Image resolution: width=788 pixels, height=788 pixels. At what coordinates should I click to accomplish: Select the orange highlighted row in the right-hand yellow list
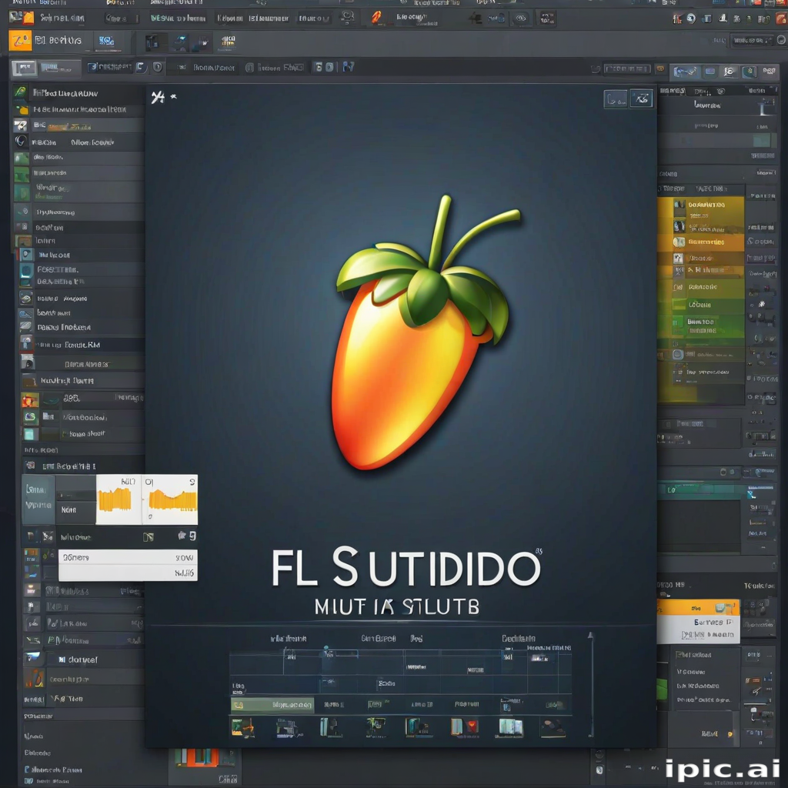[700, 242]
